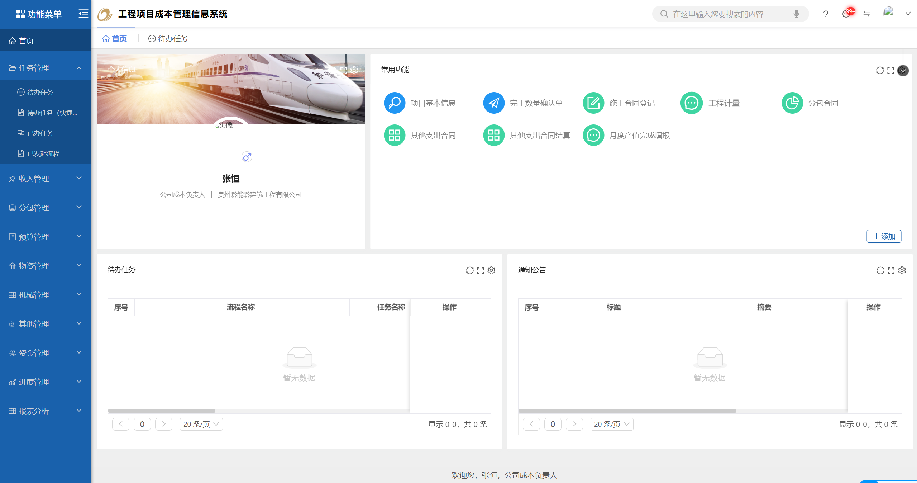Screen dimensions: 917x483
Task: Go to next page in 待办任务 table
Action: click(x=164, y=424)
